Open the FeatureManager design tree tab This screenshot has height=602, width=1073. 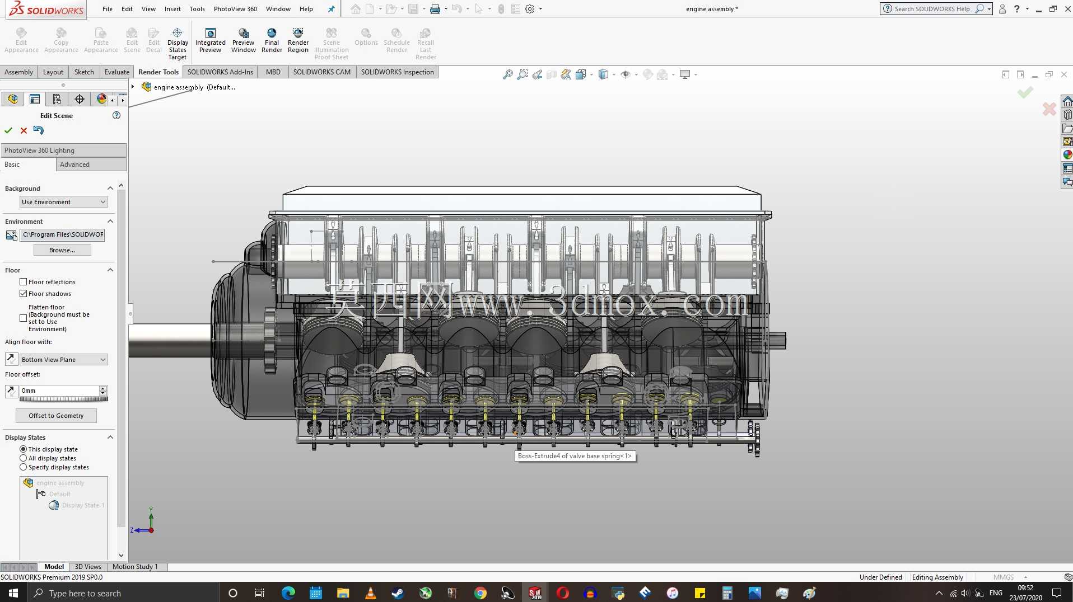12,99
